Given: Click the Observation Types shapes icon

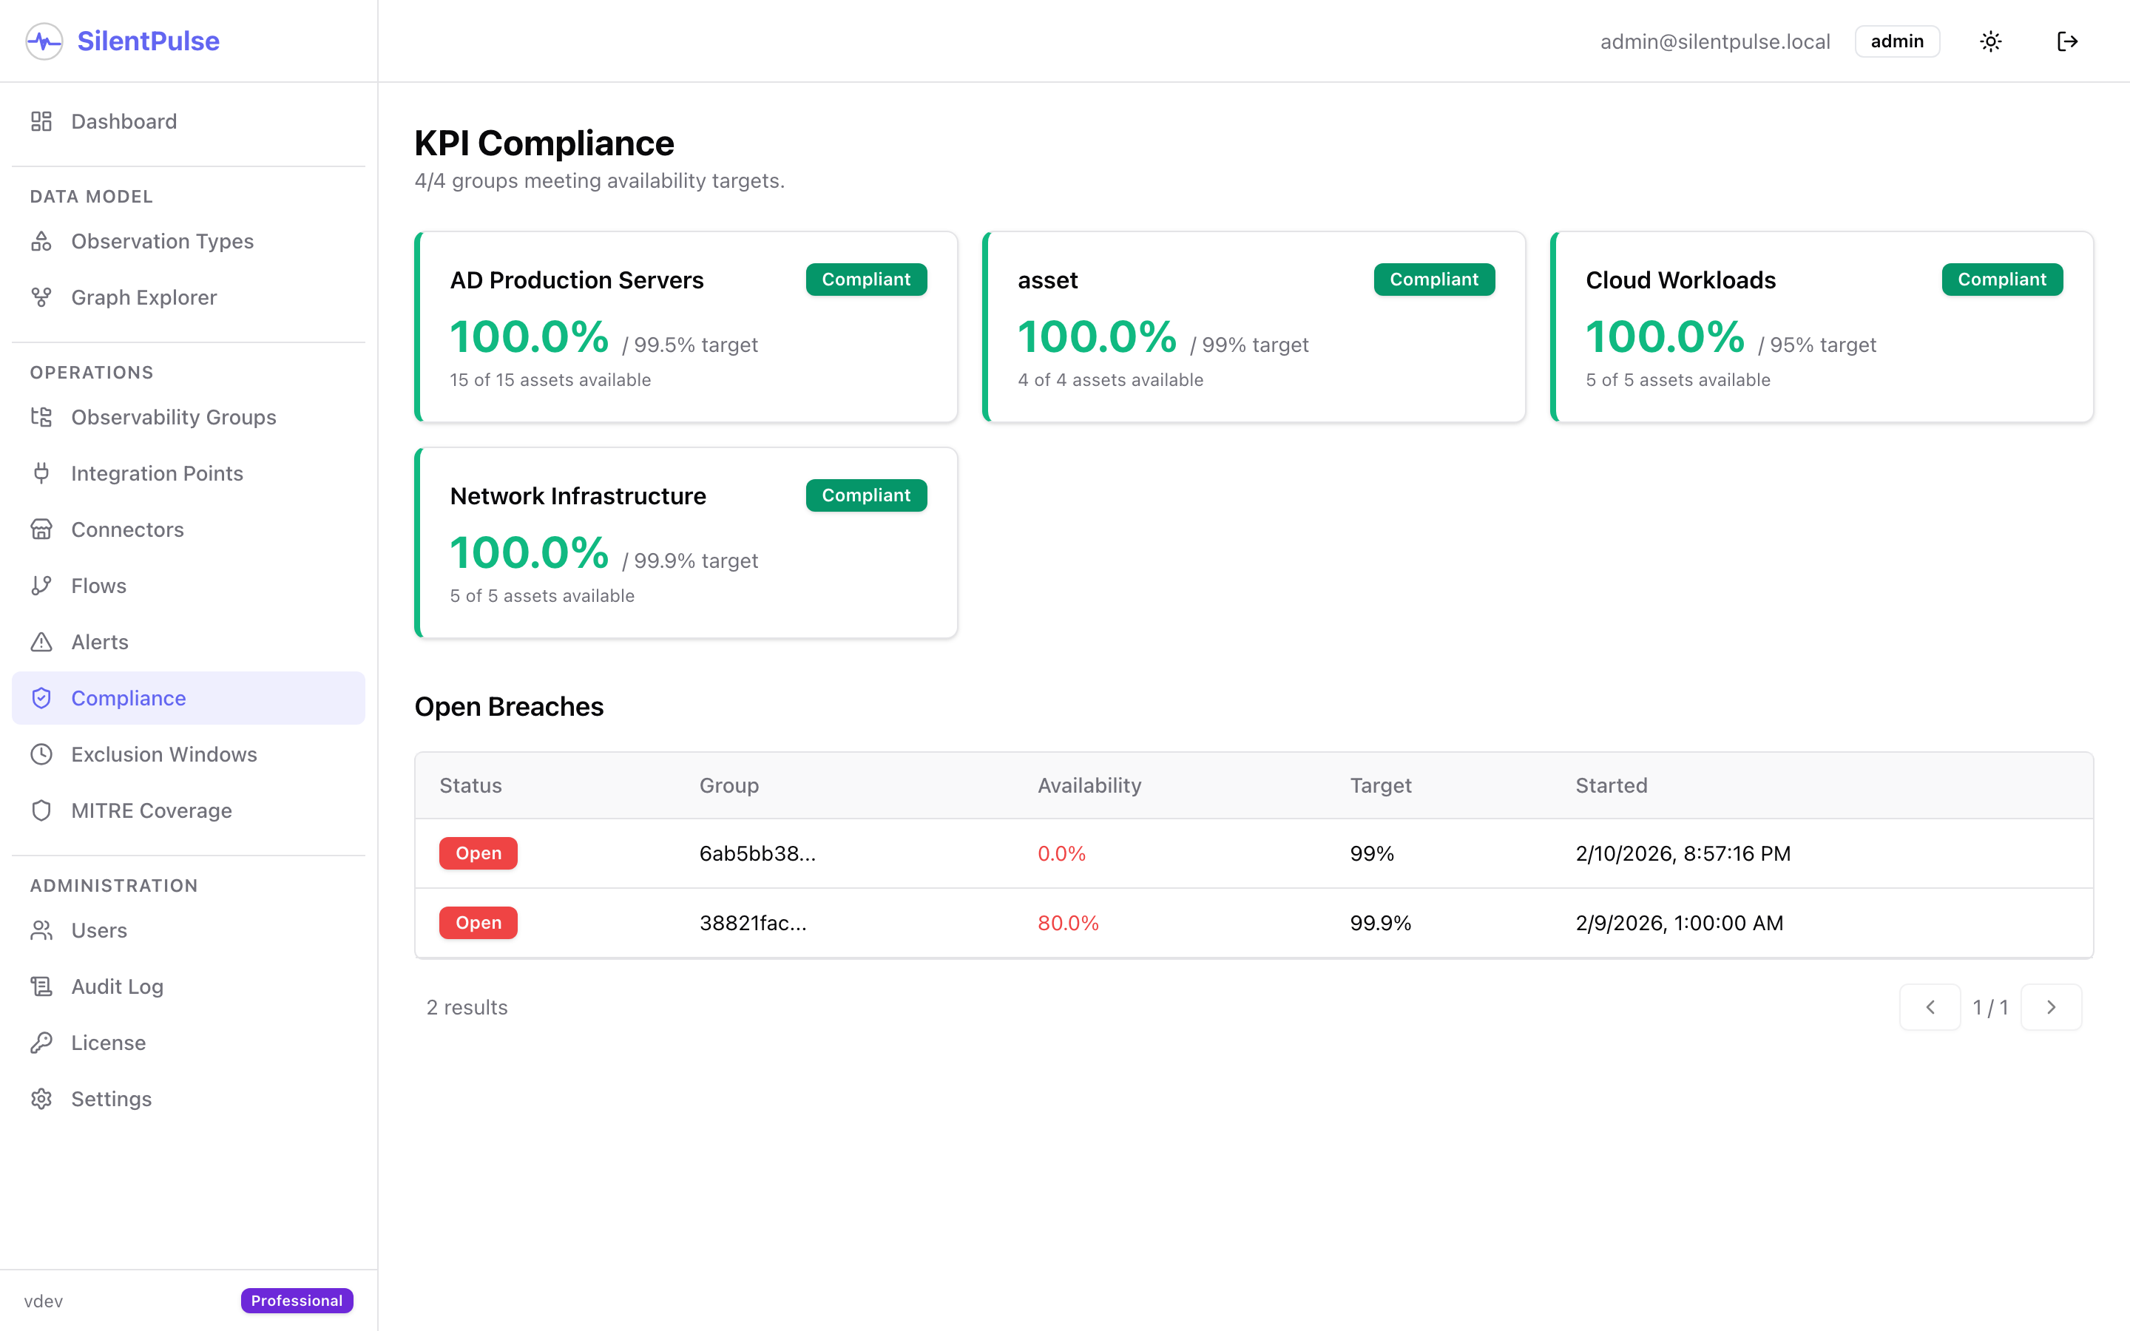Looking at the screenshot, I should (41, 241).
